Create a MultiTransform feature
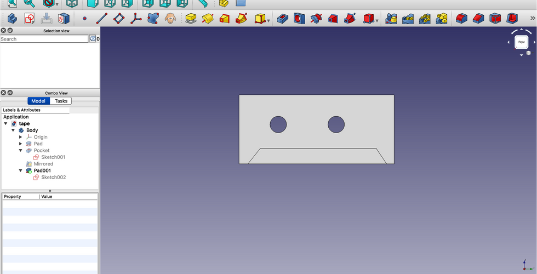 (x=442, y=18)
